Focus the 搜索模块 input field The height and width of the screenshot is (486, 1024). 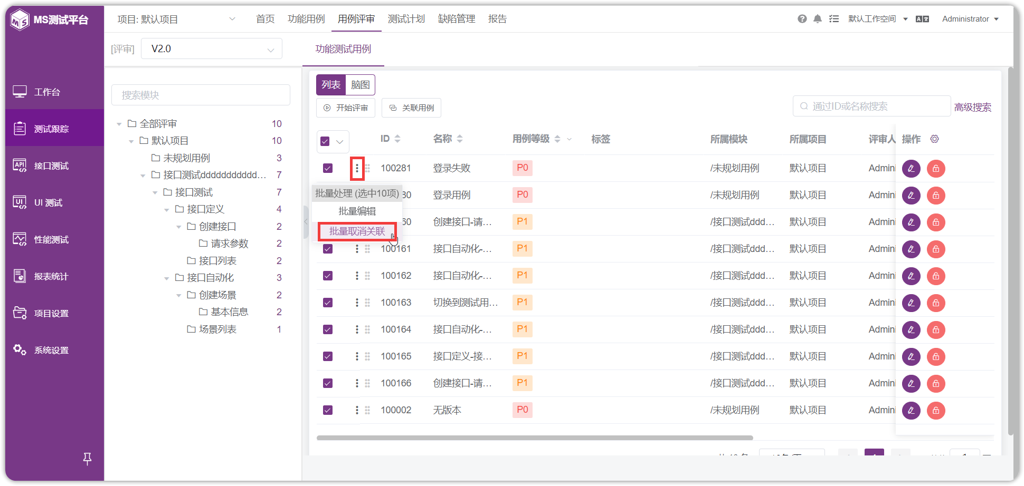coord(201,95)
